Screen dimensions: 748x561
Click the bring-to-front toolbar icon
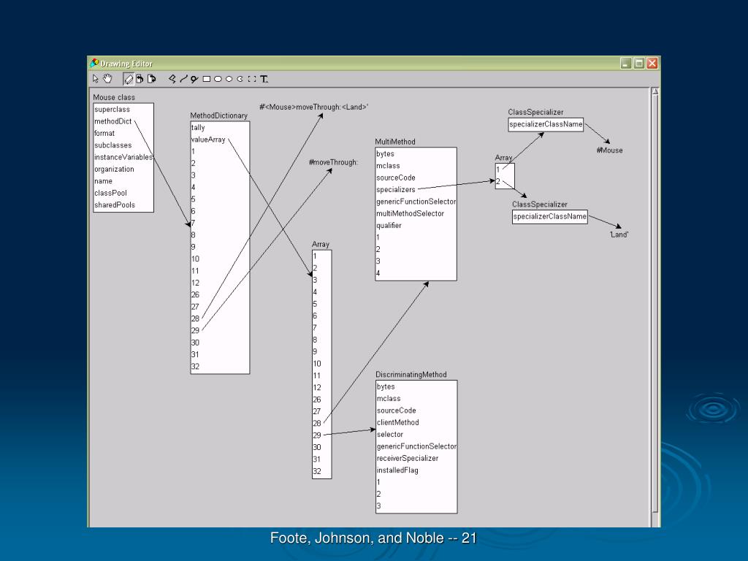(x=152, y=79)
